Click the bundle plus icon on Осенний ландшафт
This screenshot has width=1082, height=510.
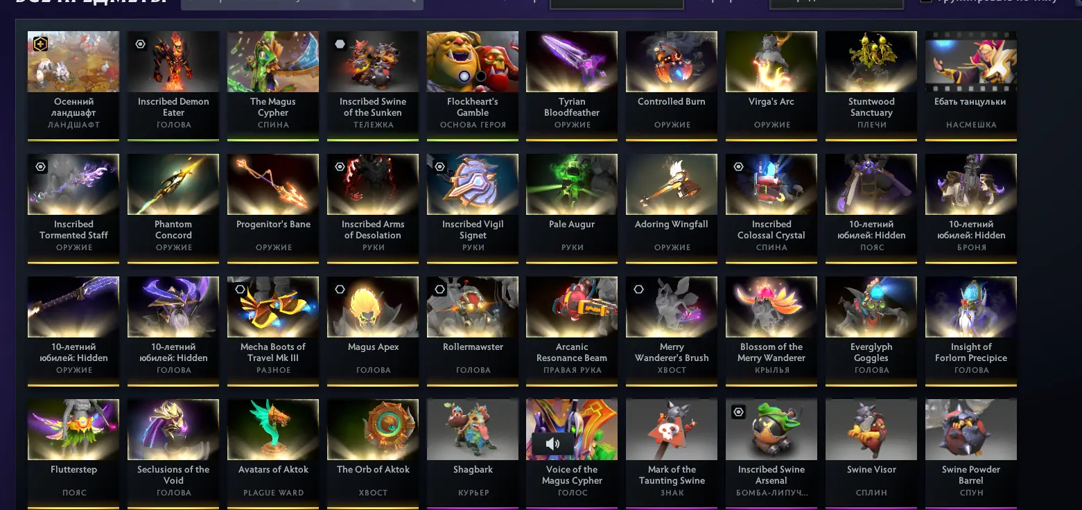click(x=40, y=44)
